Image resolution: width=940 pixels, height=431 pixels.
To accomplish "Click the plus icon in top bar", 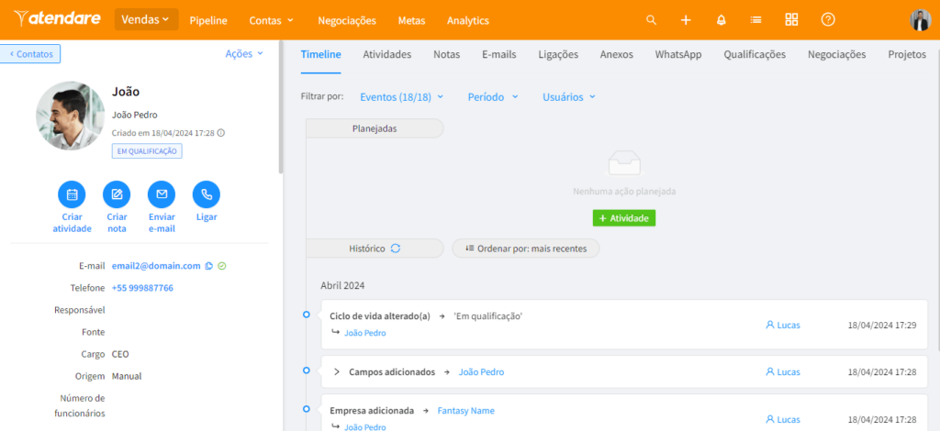I will 686,20.
